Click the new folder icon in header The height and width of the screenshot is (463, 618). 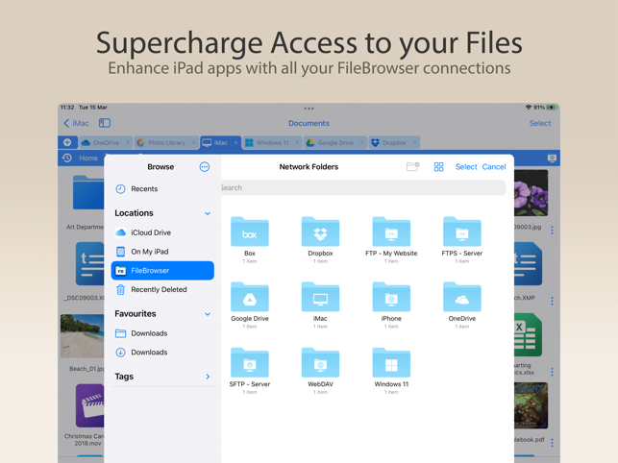[x=412, y=167]
